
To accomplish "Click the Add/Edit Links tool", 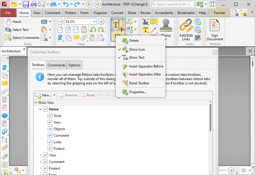I will (x=186, y=30).
